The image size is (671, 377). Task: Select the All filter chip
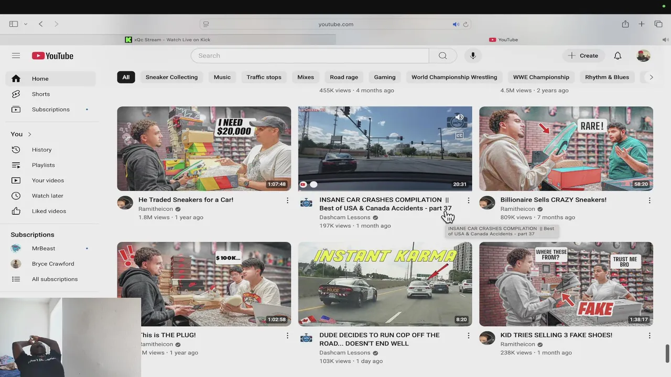126,77
